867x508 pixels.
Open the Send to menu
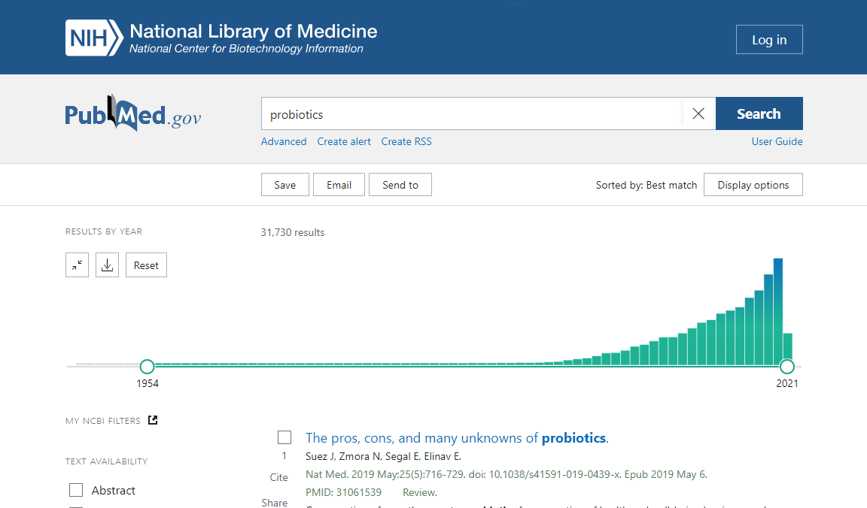[400, 185]
